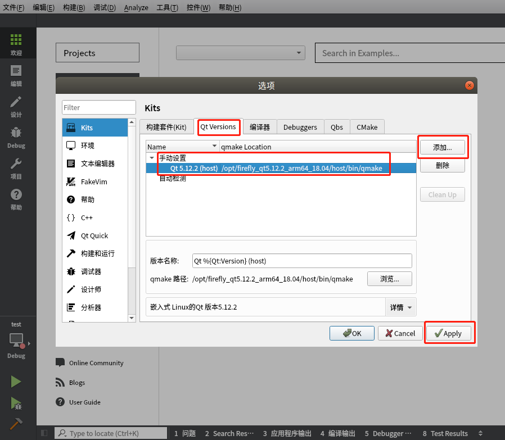This screenshot has width=505, height=440.
Task: Select 调试器 (Debugger) category
Action: point(95,271)
